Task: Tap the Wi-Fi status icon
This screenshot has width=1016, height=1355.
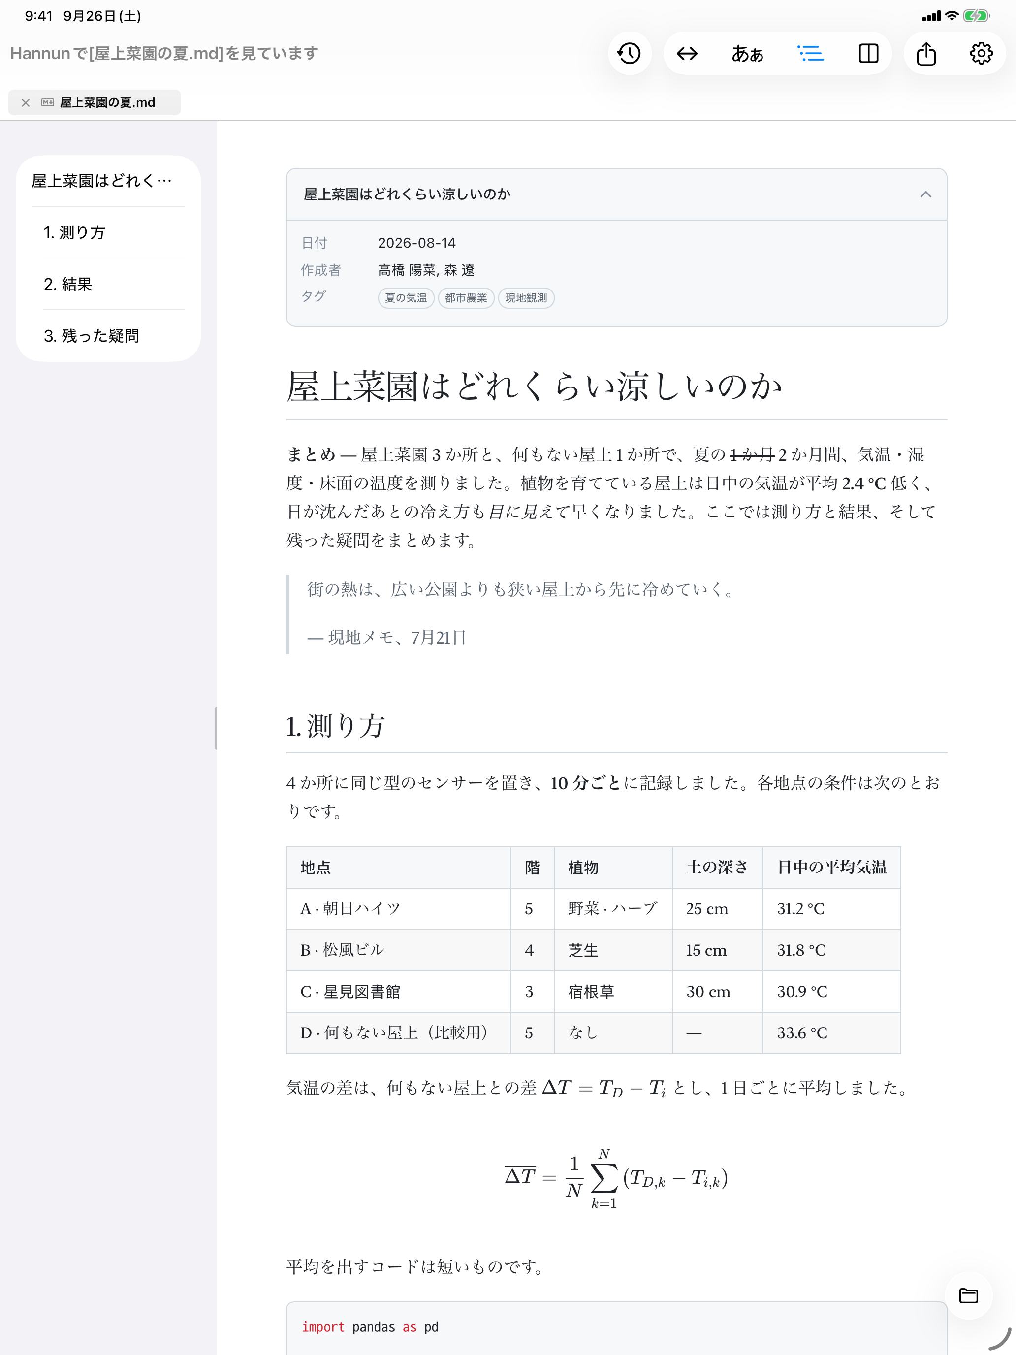Action: coord(951,16)
